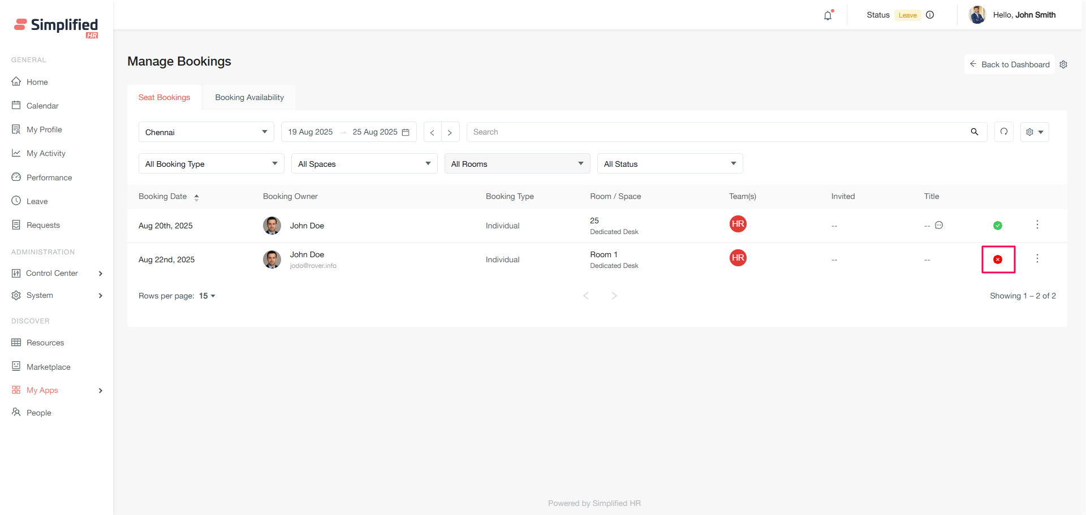Click Back to Dashboard button
Viewport: 1086px width, 515px height.
tap(1010, 64)
